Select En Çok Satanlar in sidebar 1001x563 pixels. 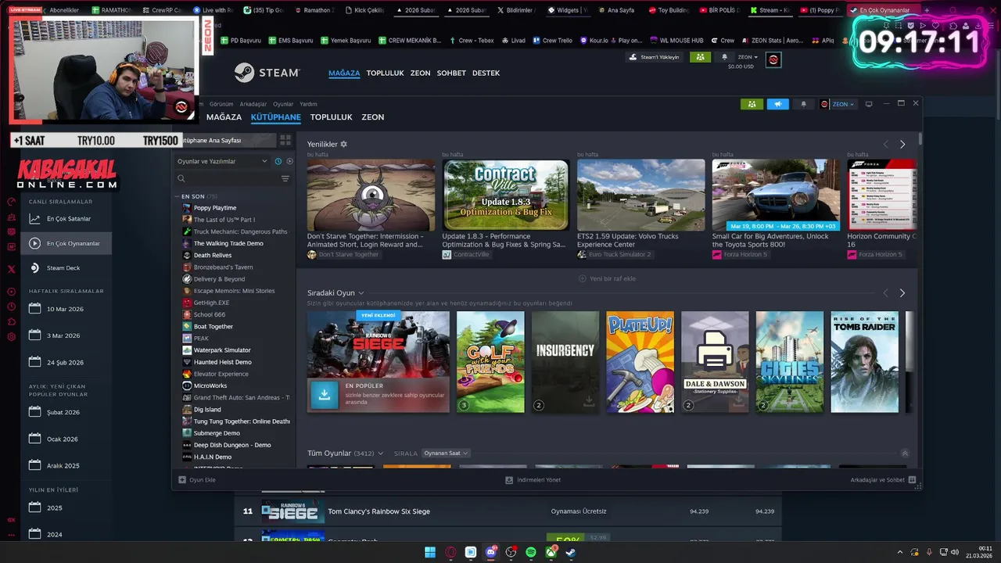[x=66, y=219]
